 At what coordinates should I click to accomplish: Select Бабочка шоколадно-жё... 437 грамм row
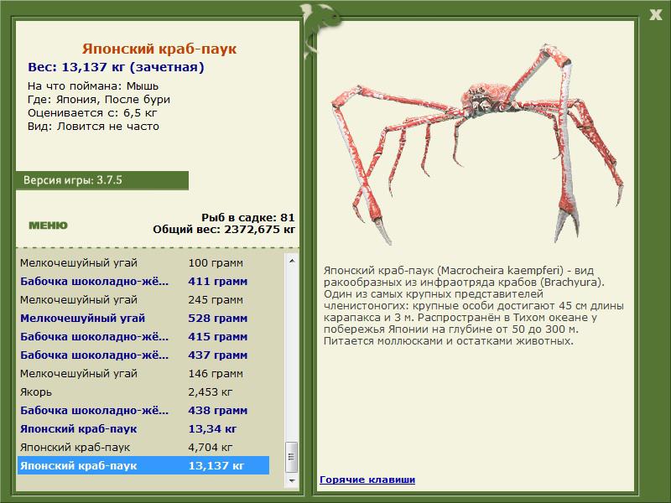[x=143, y=355]
